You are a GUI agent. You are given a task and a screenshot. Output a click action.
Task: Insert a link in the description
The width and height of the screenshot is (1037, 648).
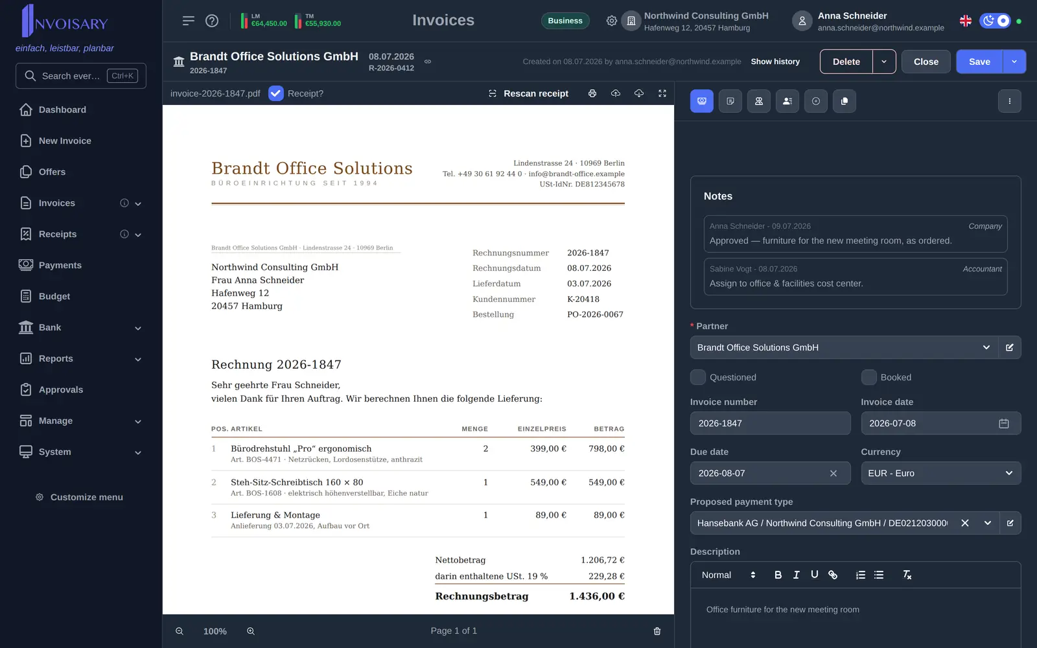click(833, 575)
